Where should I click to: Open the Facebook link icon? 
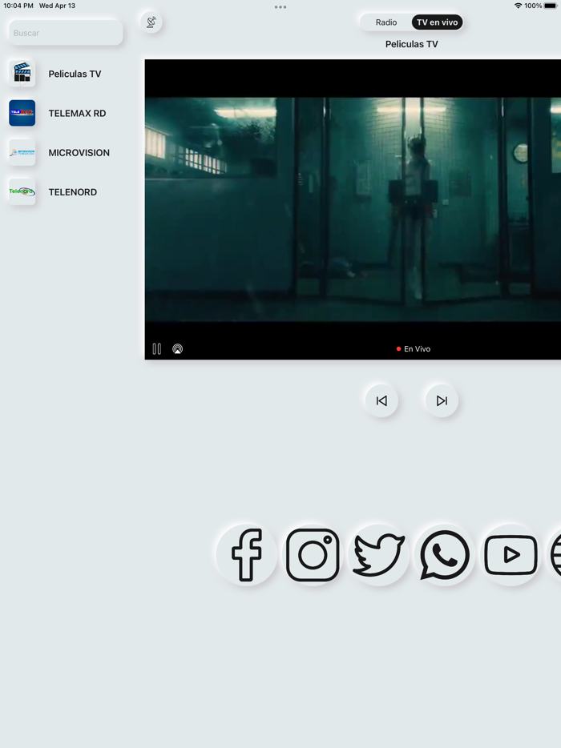[x=246, y=555]
